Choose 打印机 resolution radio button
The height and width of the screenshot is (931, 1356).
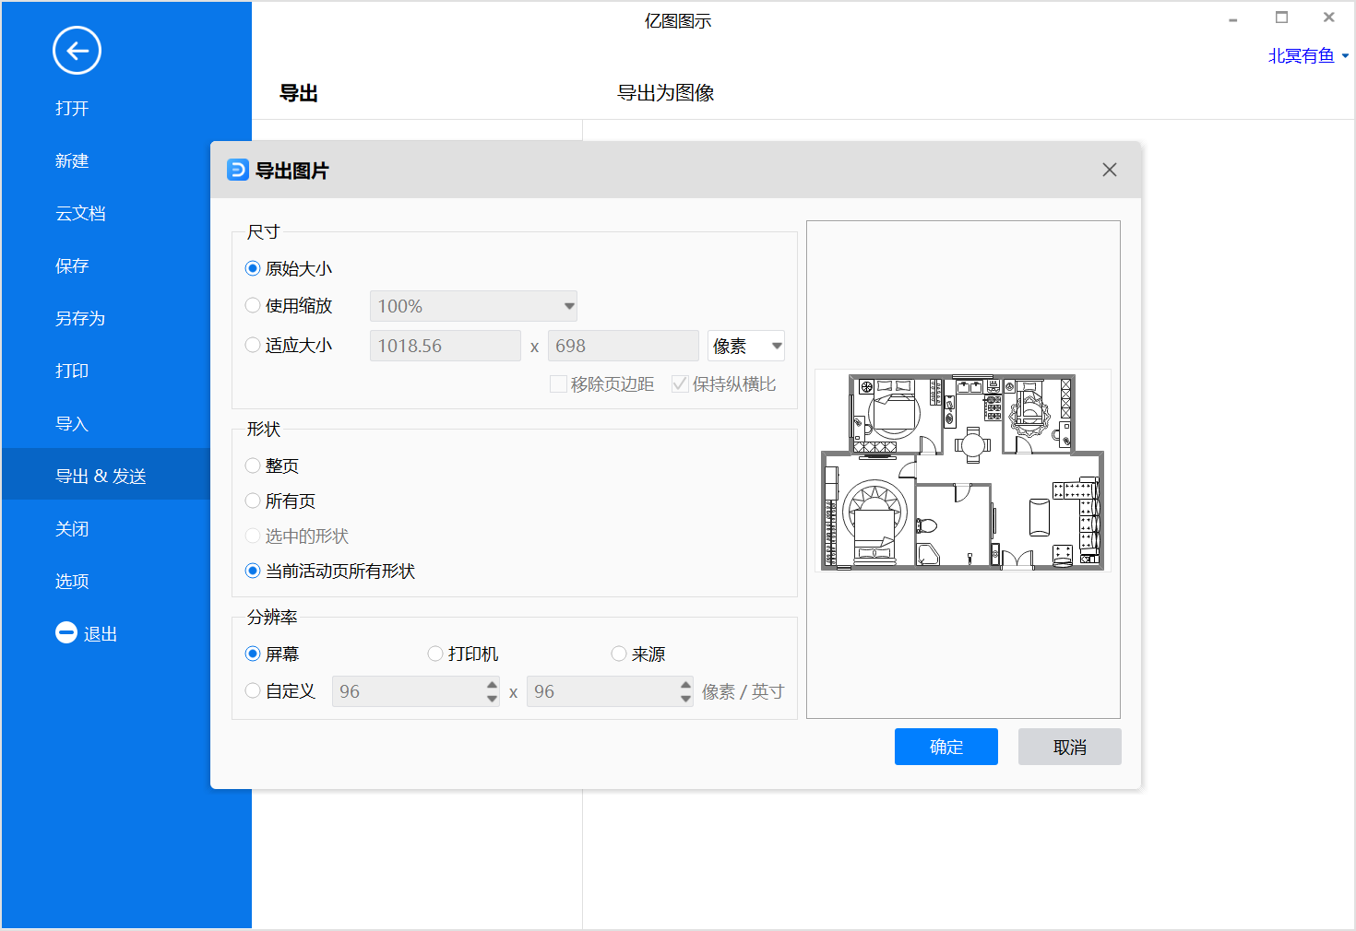[435, 654]
